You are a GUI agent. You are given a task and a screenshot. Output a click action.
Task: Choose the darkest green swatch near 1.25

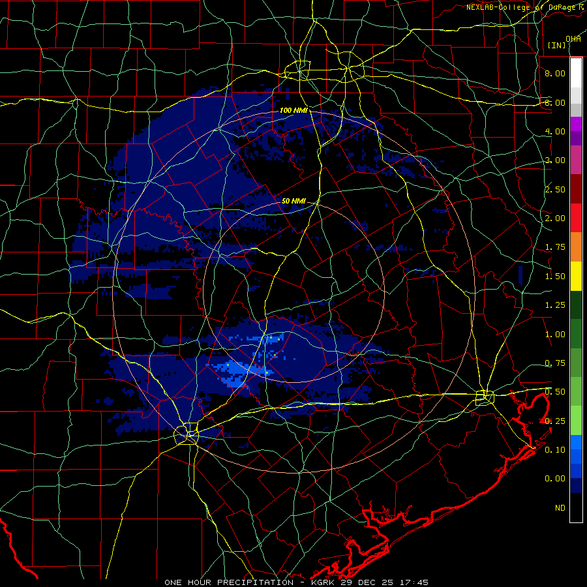[x=576, y=305]
